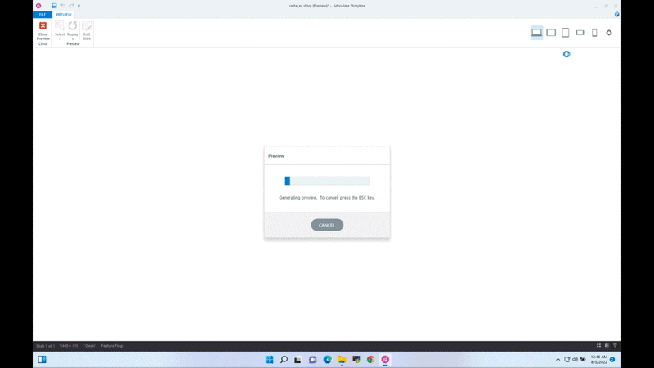Viewport: 654px width, 368px height.
Task: Open responsive preview settings gear
Action: coord(609,33)
